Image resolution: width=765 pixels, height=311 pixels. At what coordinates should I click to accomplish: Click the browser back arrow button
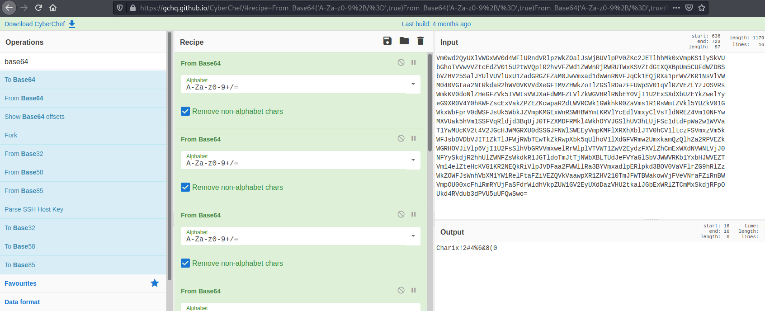(9, 8)
